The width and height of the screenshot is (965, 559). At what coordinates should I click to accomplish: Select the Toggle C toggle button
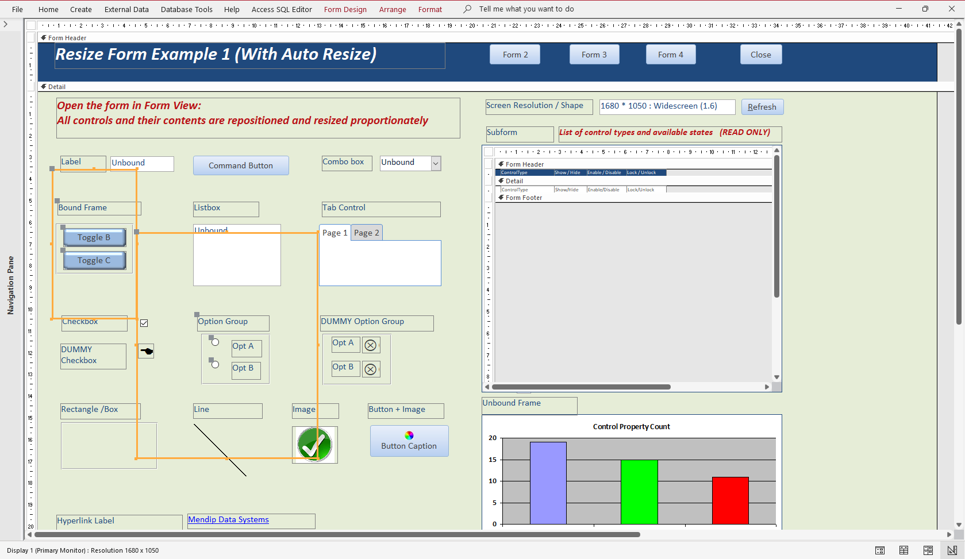94,260
